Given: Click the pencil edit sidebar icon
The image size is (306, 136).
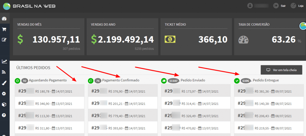Looking at the screenshot, I should pos(4,39).
